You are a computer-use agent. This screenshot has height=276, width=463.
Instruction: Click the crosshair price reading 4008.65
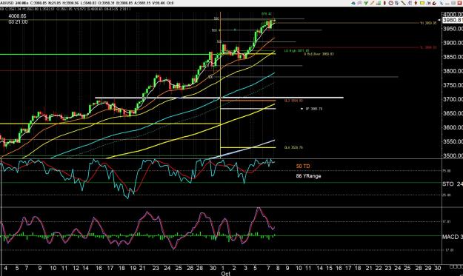[18, 16]
